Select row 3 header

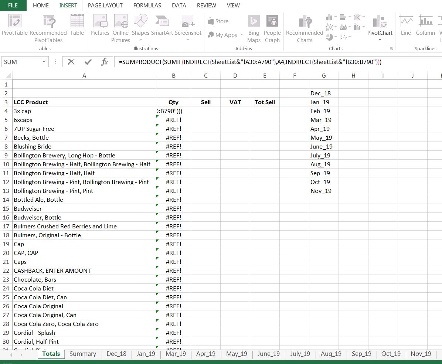point(6,102)
